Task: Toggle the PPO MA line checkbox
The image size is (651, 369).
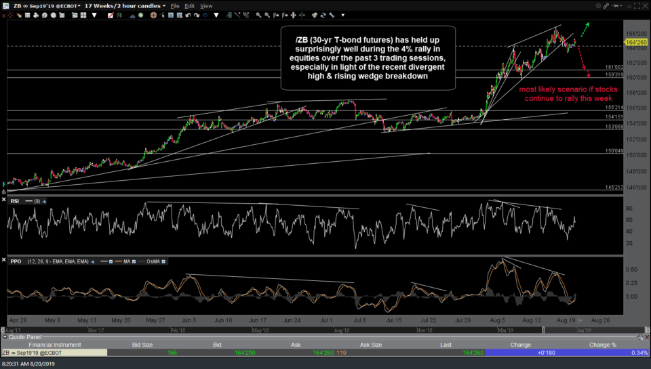Action: (134, 261)
